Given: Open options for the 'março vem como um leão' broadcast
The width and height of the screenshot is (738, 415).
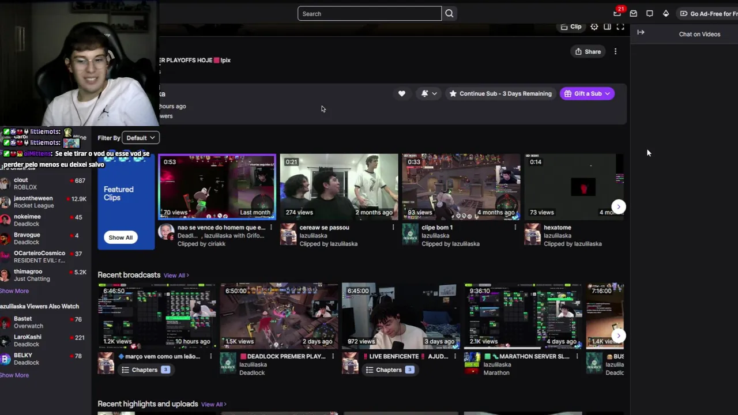Looking at the screenshot, I should click(x=210, y=357).
